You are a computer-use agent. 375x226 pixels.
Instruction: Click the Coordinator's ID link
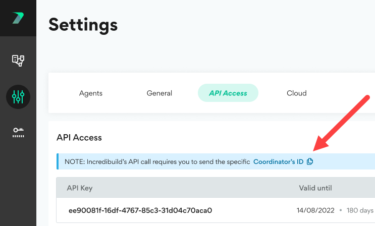pos(278,162)
